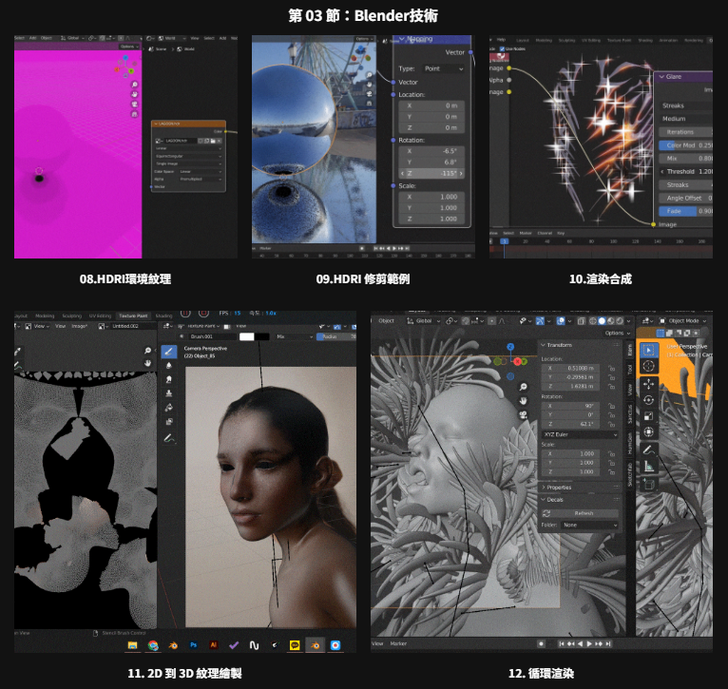Open the Mix blend mode dropdown in screenshot 11
Screen dimensions: 728x689
click(295, 336)
